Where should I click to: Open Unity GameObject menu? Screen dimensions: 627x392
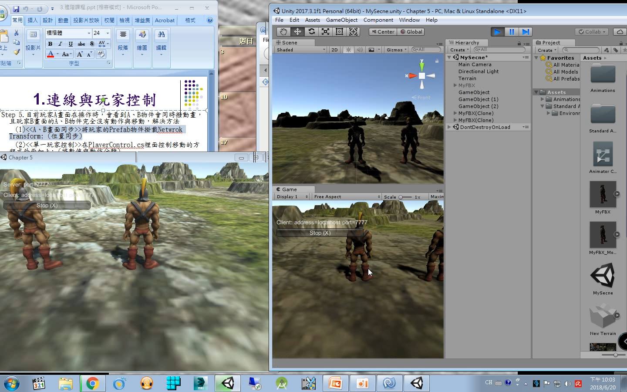(342, 20)
